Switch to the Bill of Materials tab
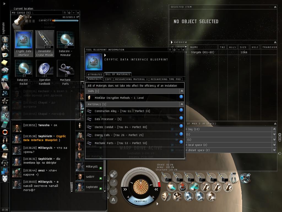Screen dimensions: 282x212 coord(118,74)
